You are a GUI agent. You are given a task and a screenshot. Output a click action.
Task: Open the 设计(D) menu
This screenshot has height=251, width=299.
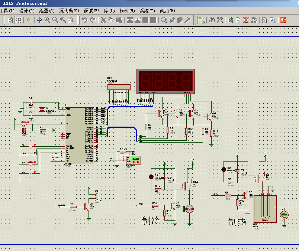tap(27, 11)
